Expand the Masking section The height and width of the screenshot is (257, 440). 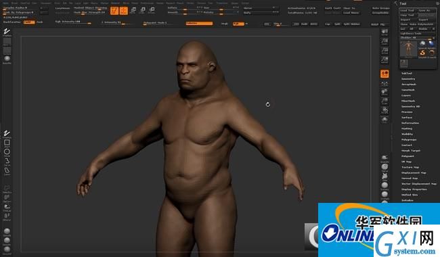(x=407, y=128)
